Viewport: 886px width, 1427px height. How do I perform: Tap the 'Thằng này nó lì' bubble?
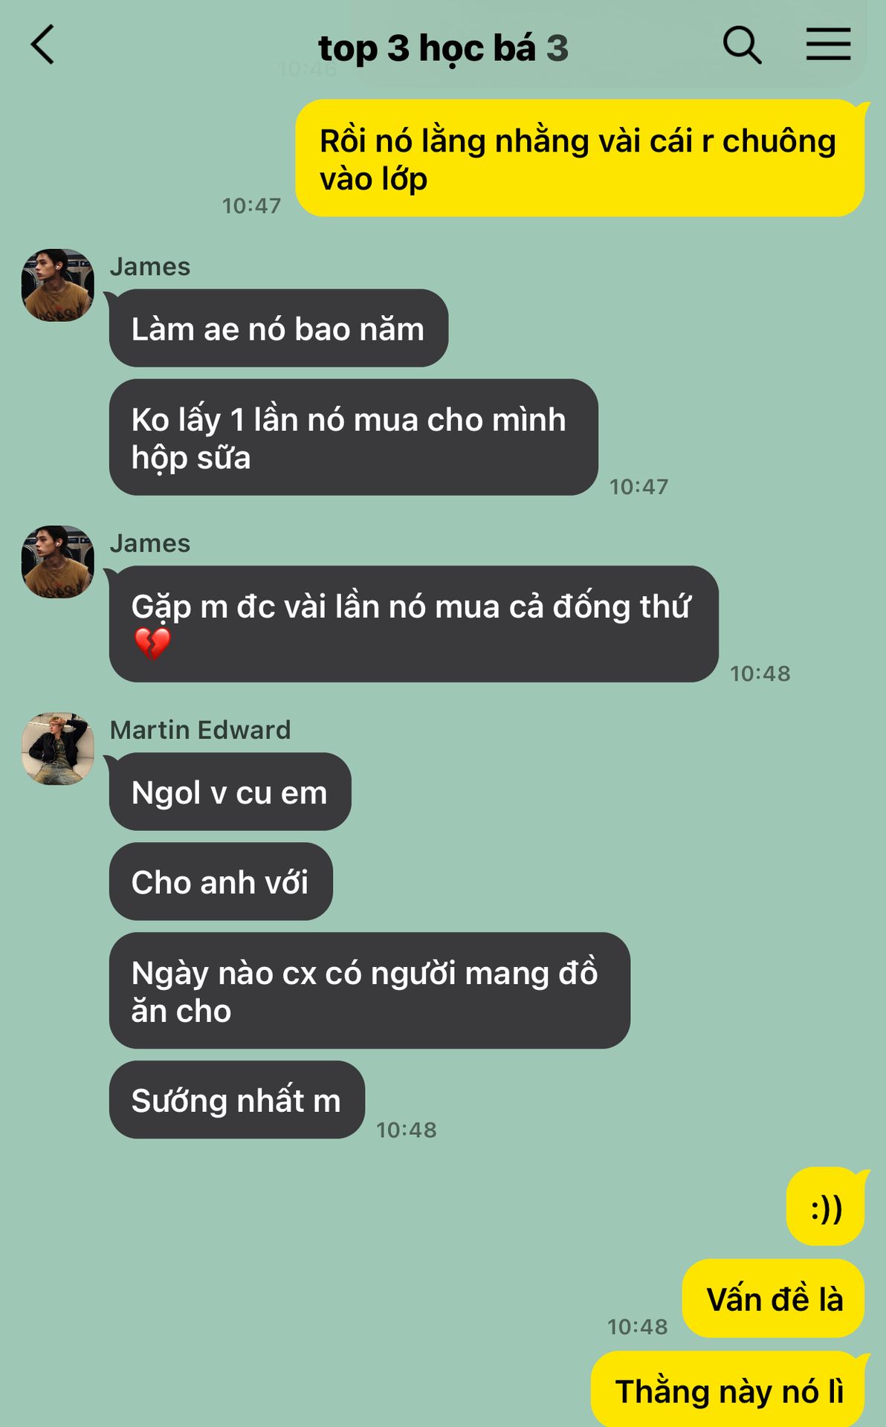(x=728, y=1390)
